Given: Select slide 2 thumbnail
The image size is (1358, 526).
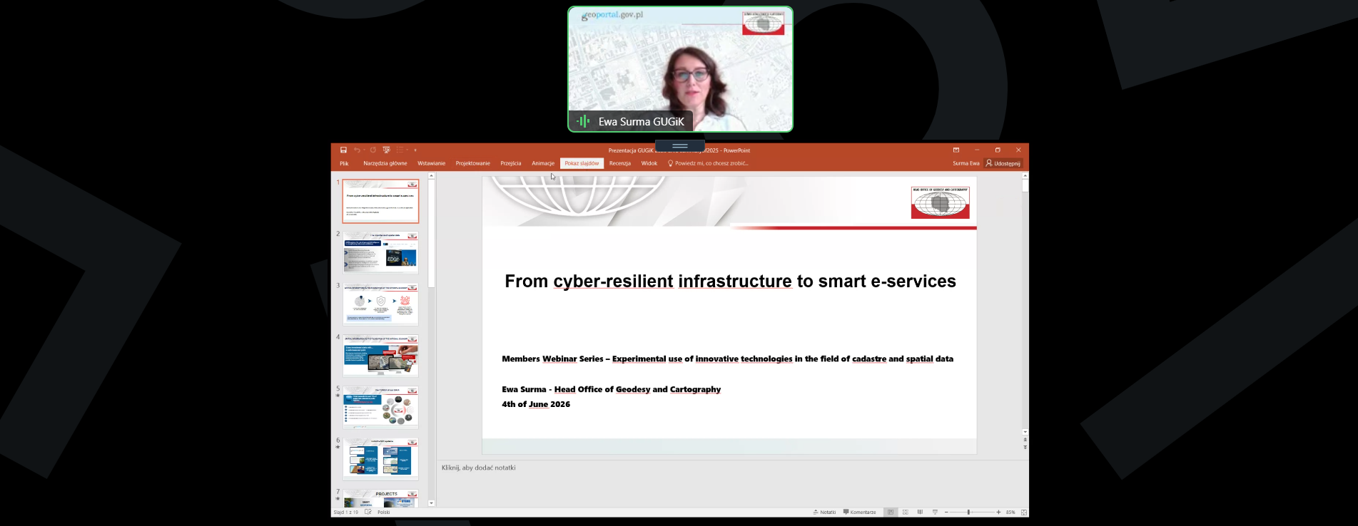Looking at the screenshot, I should (380, 252).
